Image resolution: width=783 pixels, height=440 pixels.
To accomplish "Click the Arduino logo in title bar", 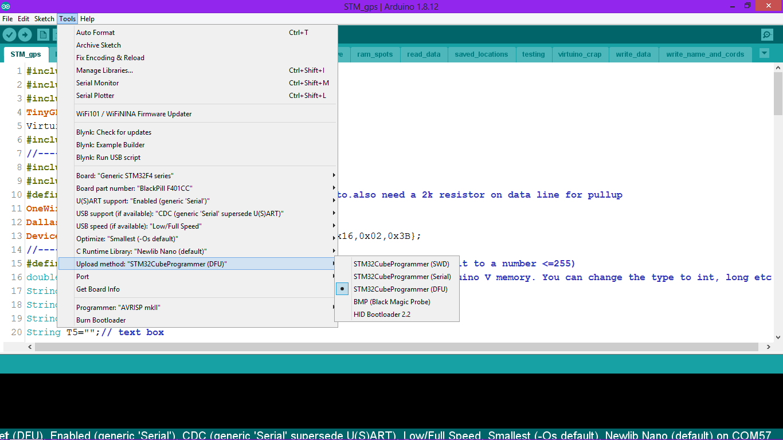I will pos(7,6).
